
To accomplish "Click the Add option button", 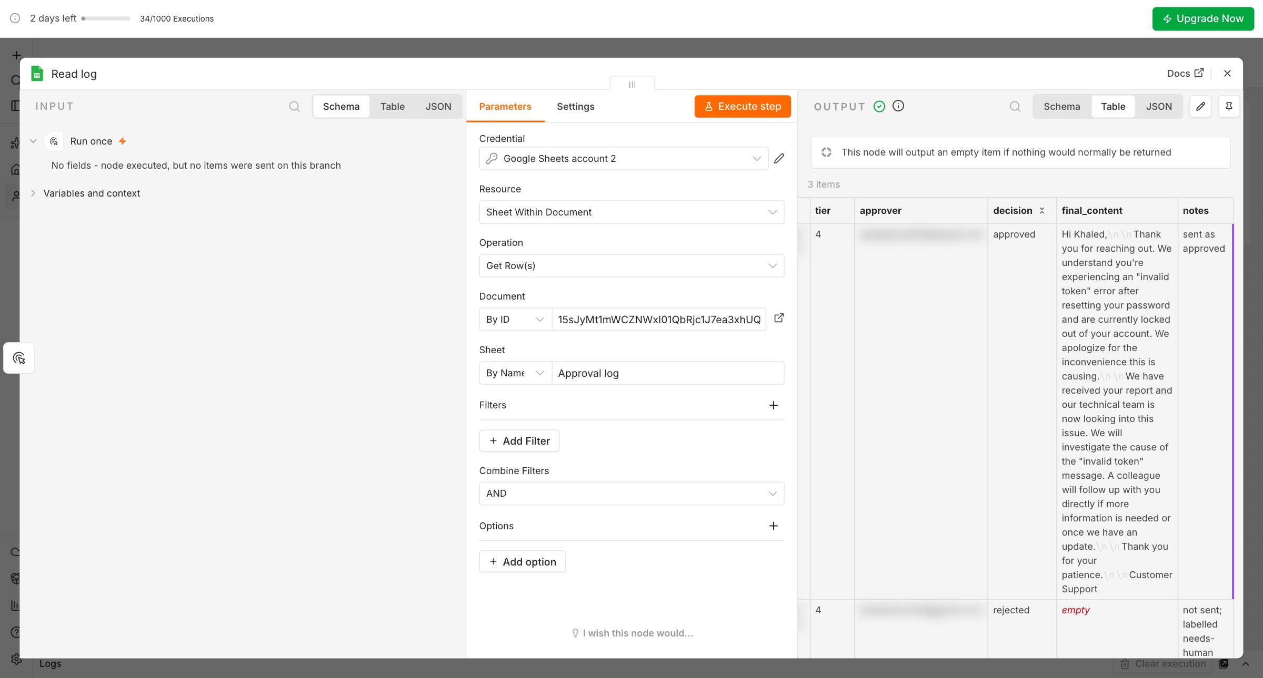I will (x=523, y=562).
